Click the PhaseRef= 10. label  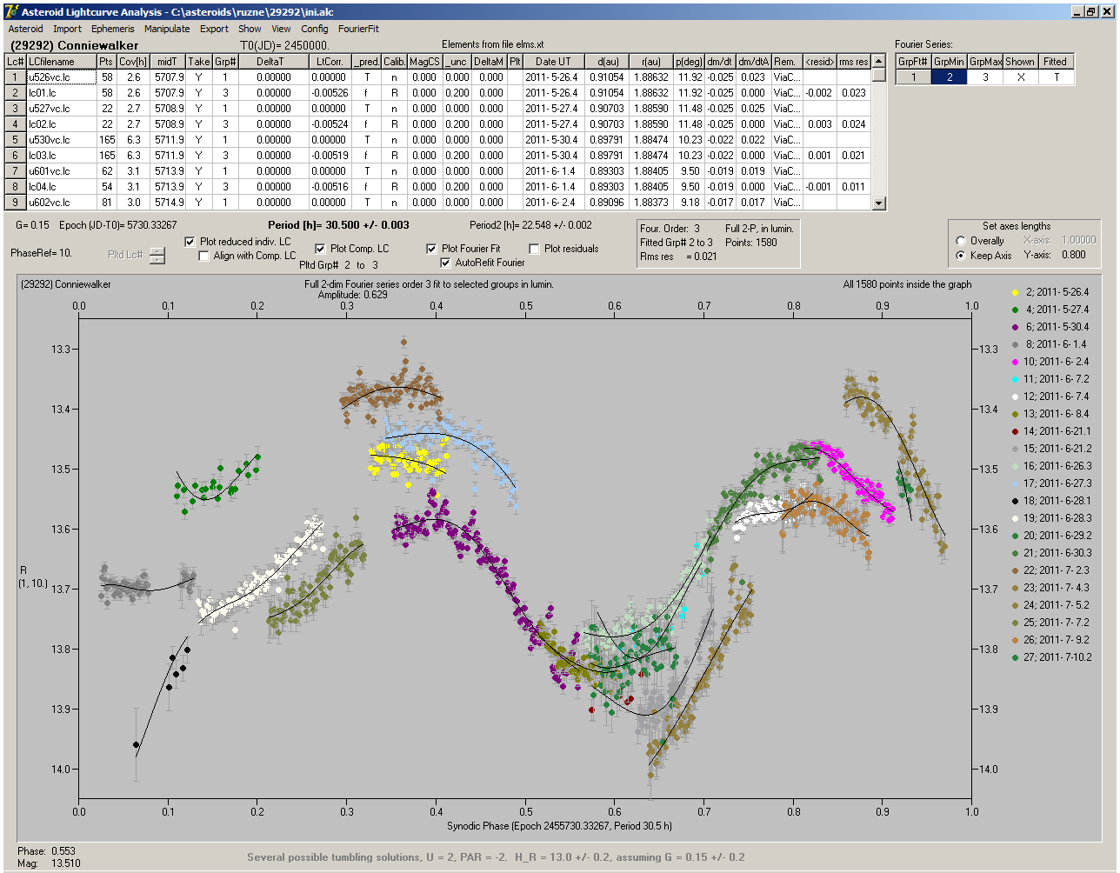click(x=41, y=253)
